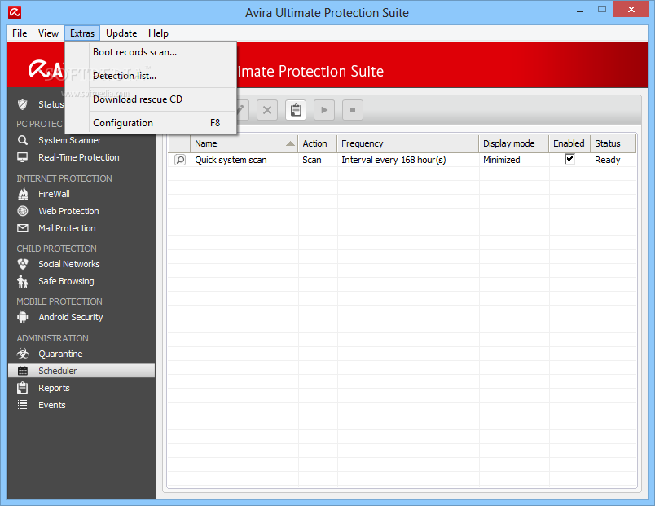This screenshot has width=655, height=506.
Task: Click the Status shield icon
Action: pyautogui.click(x=23, y=104)
